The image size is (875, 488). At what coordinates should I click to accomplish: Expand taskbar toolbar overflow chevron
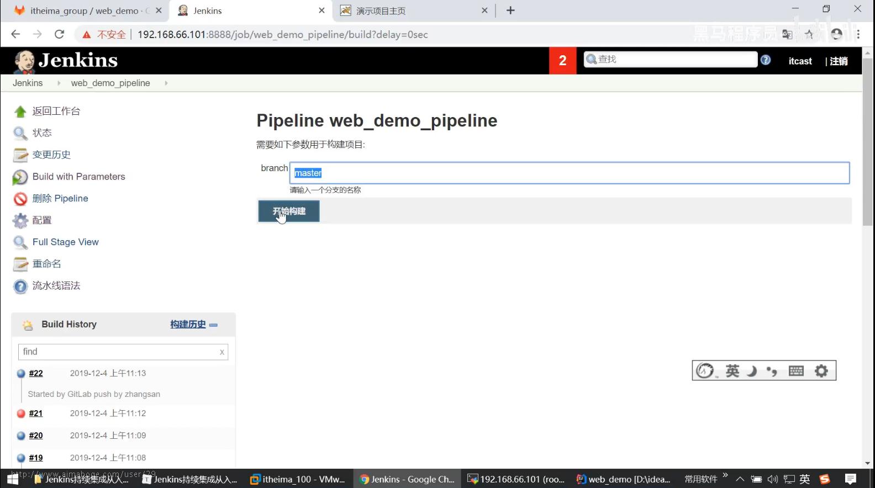tap(725, 475)
